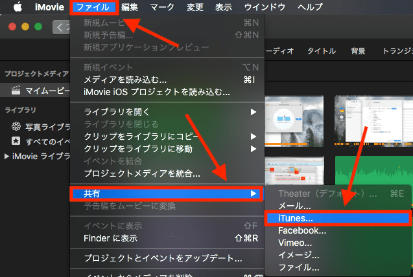413x277 pixels.
Task: Select iMovie ライブラリ in the sidebar
Action: 41,157
